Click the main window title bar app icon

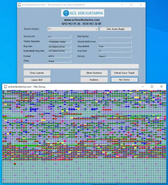(x=19, y=5)
